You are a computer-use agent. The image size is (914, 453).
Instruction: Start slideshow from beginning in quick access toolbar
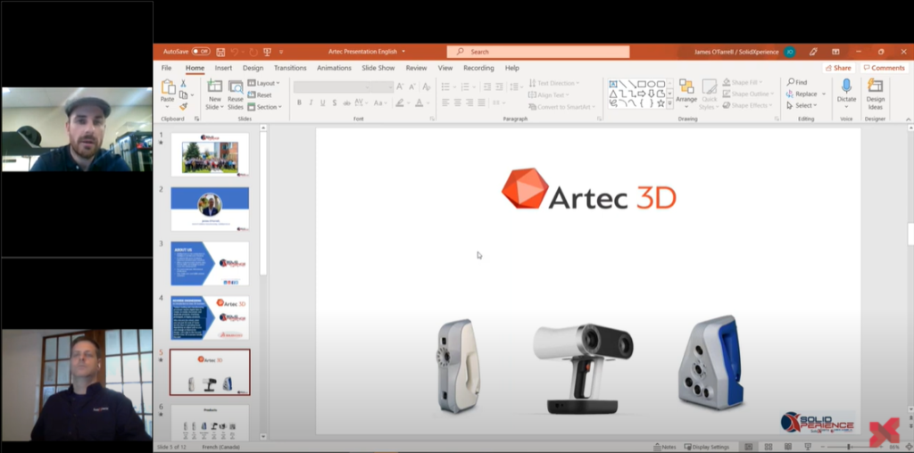(268, 52)
